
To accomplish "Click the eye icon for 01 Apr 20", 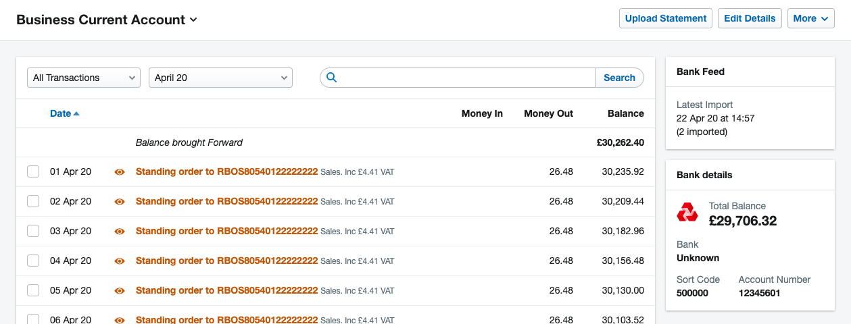I will click(x=120, y=172).
